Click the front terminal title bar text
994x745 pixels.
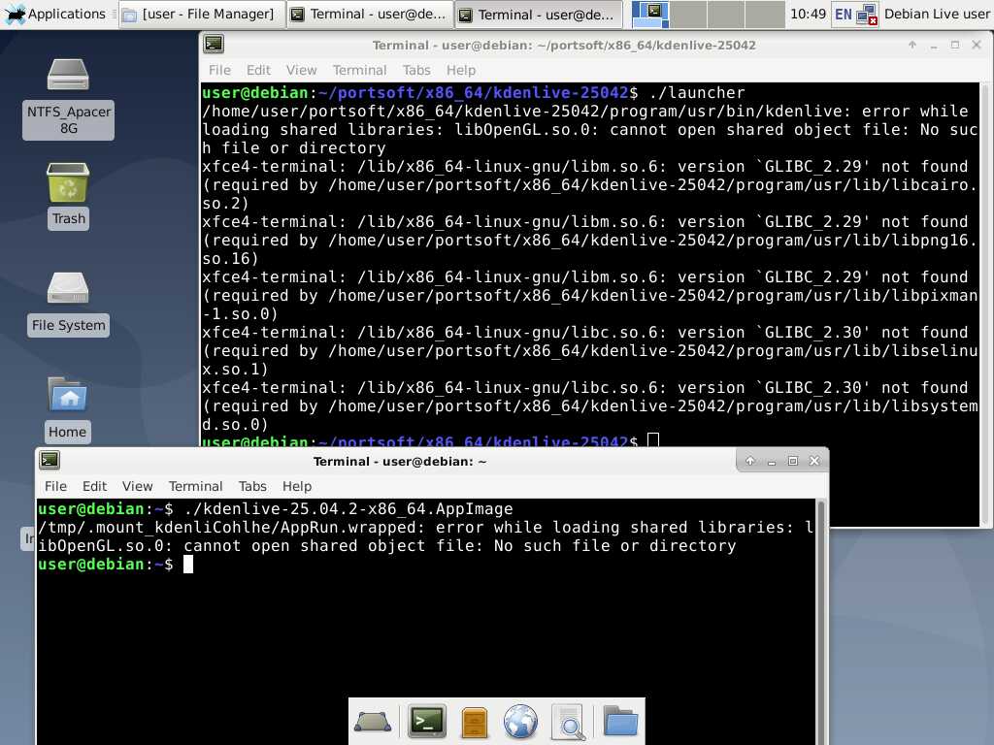tap(399, 461)
